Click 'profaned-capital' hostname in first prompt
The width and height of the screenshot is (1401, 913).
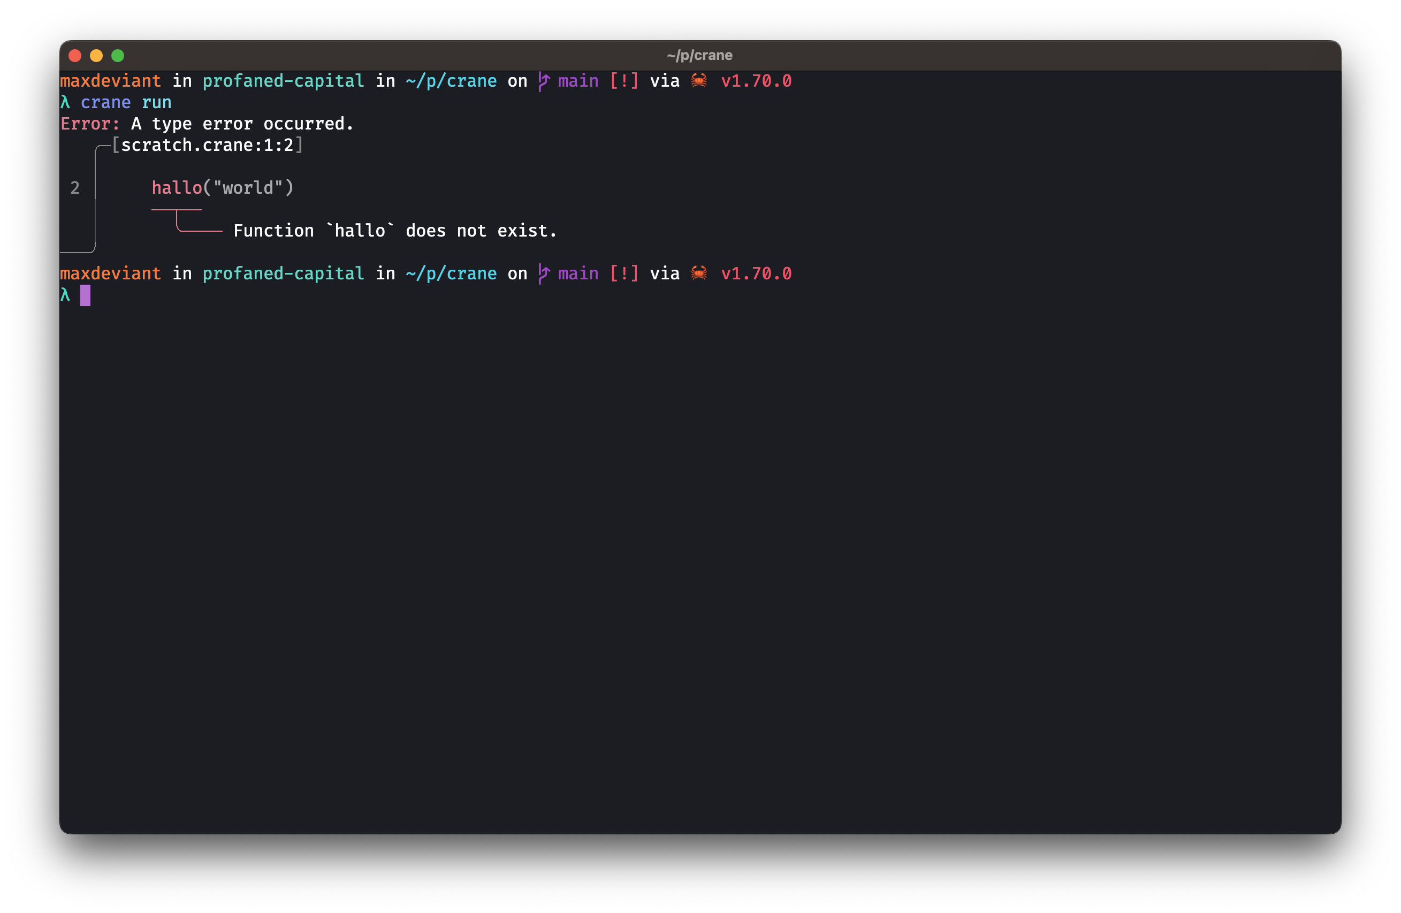point(283,81)
